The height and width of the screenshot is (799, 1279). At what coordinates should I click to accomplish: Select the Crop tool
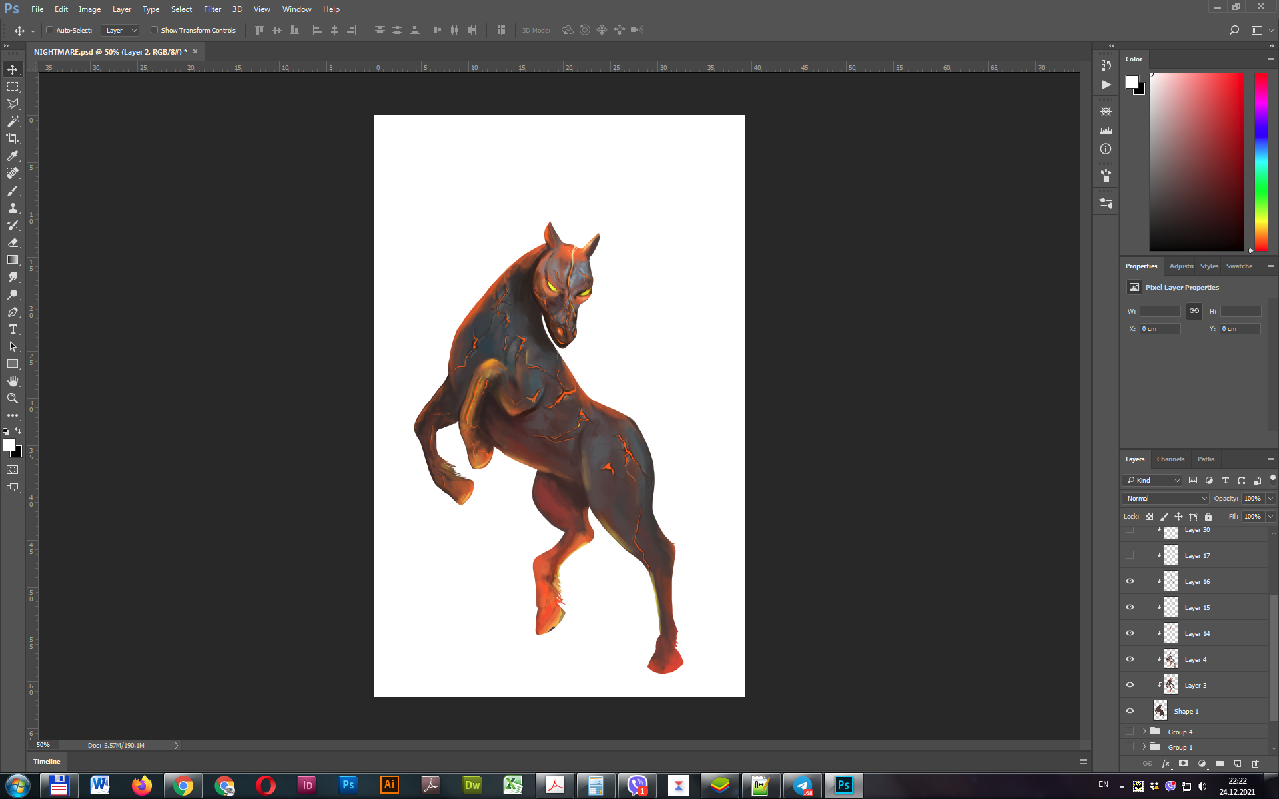pos(13,138)
